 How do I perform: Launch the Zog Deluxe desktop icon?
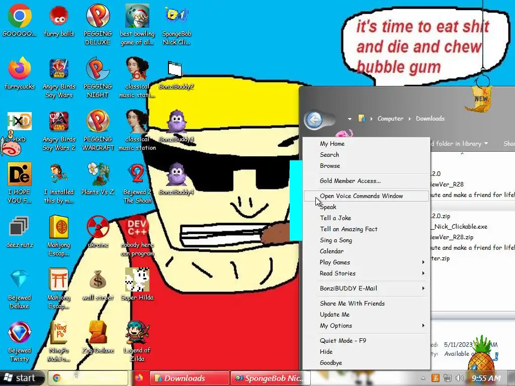pos(98,337)
